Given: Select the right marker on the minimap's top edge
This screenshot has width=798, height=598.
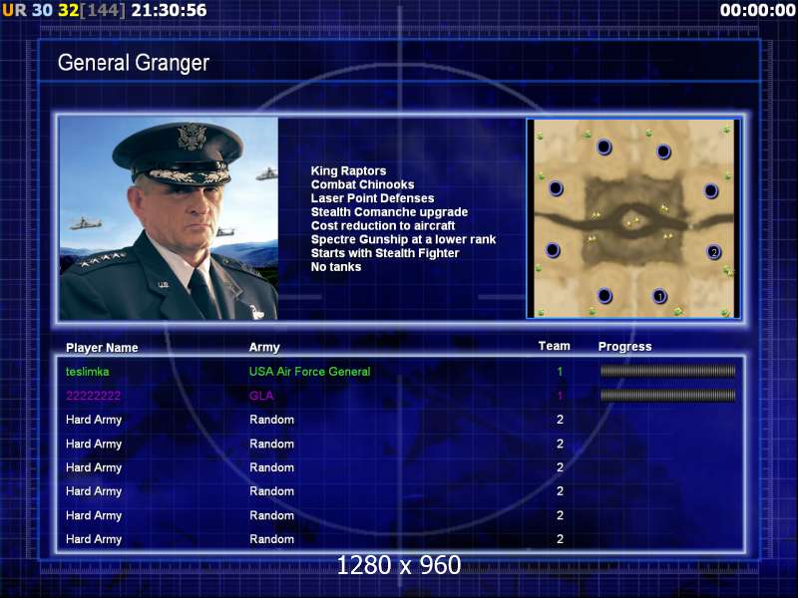Looking at the screenshot, I should pos(663,151).
